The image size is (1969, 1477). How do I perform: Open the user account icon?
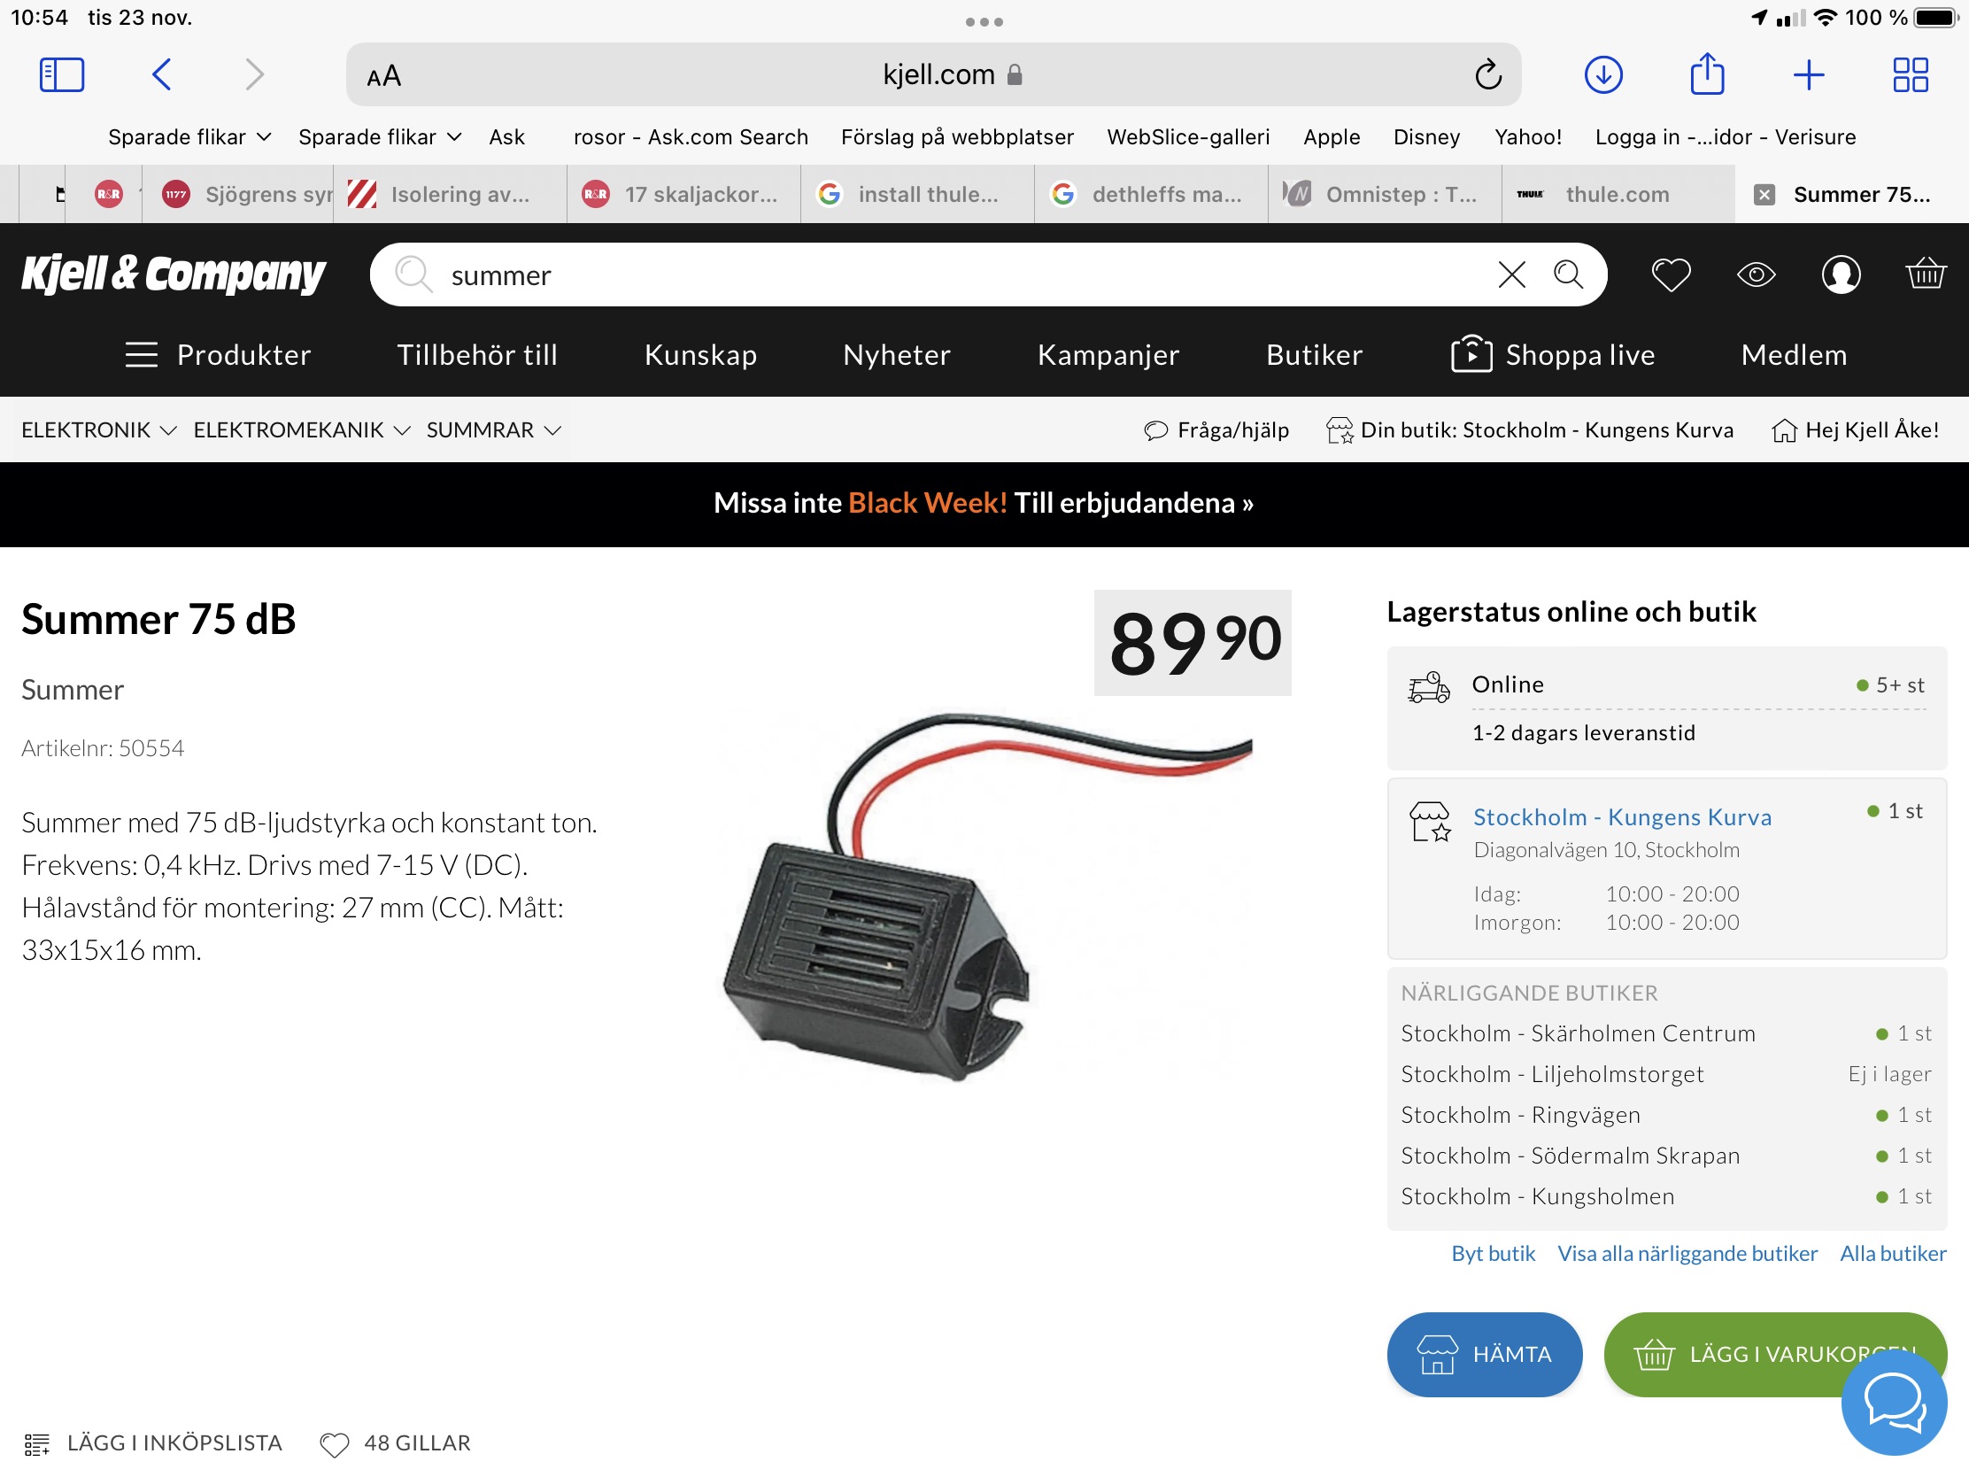coord(1841,275)
